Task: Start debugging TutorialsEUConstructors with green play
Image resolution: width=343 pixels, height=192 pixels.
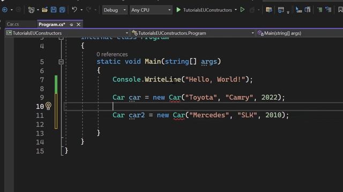Action: [178, 10]
